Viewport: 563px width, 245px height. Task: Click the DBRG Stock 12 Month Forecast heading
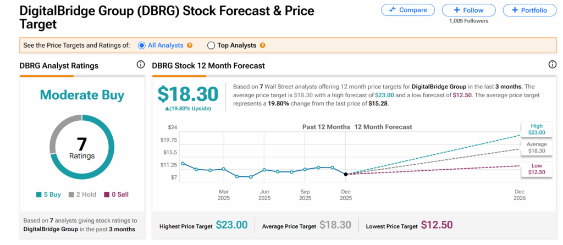click(208, 66)
